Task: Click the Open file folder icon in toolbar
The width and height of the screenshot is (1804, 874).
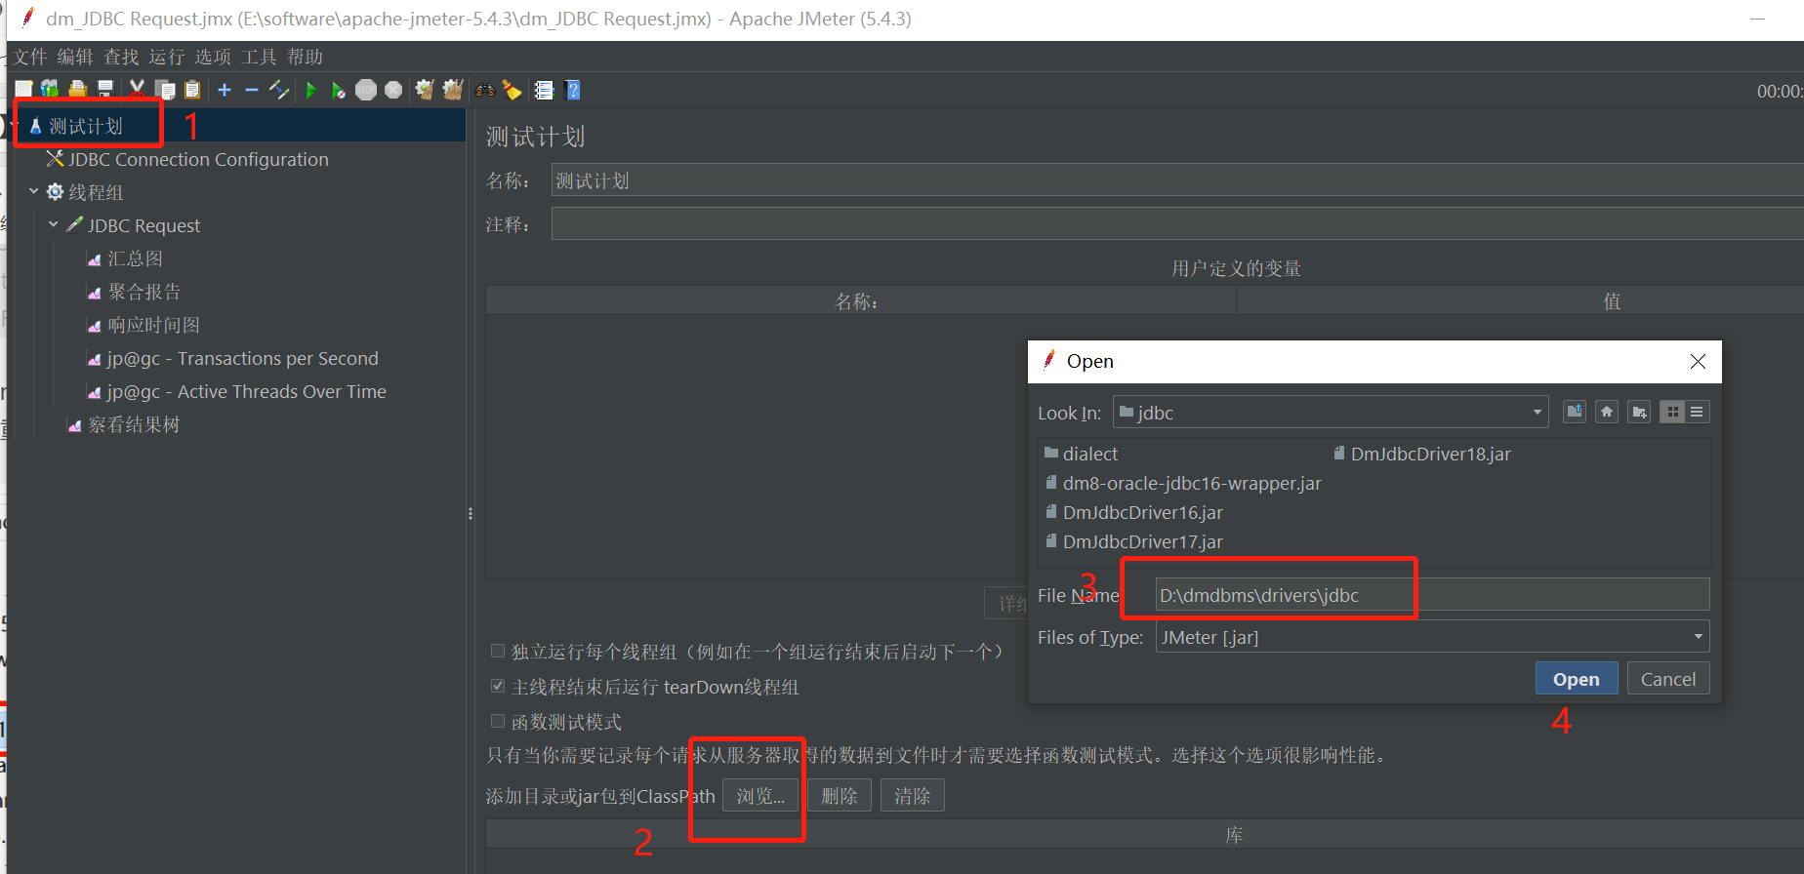Action: pyautogui.click(x=77, y=90)
